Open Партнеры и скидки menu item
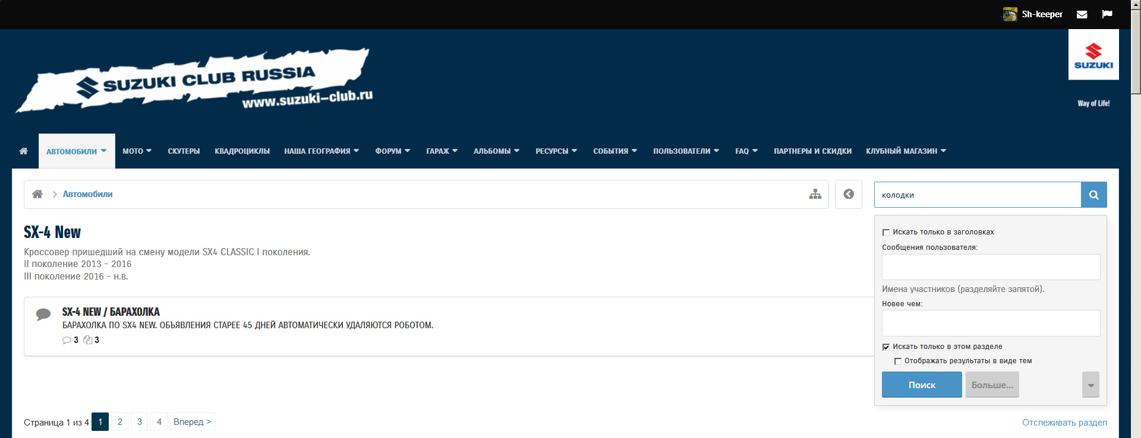The image size is (1141, 438). (812, 151)
